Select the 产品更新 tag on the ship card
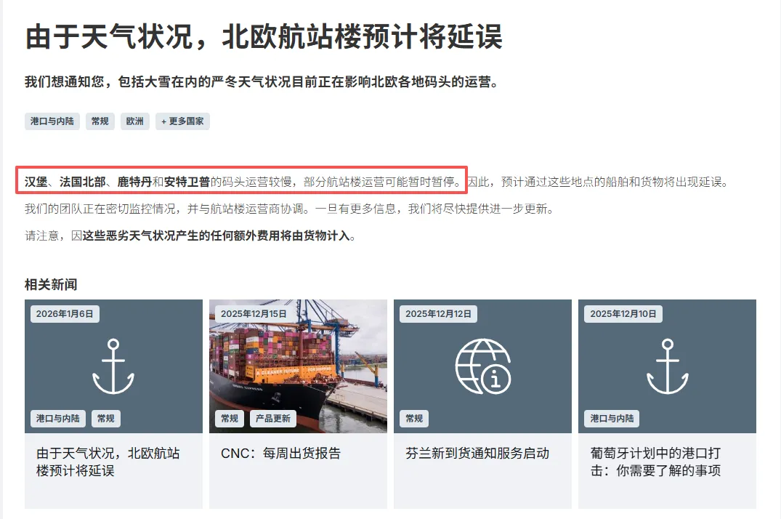 (x=273, y=419)
